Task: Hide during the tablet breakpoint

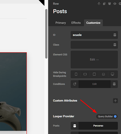Action: coord(94,74)
